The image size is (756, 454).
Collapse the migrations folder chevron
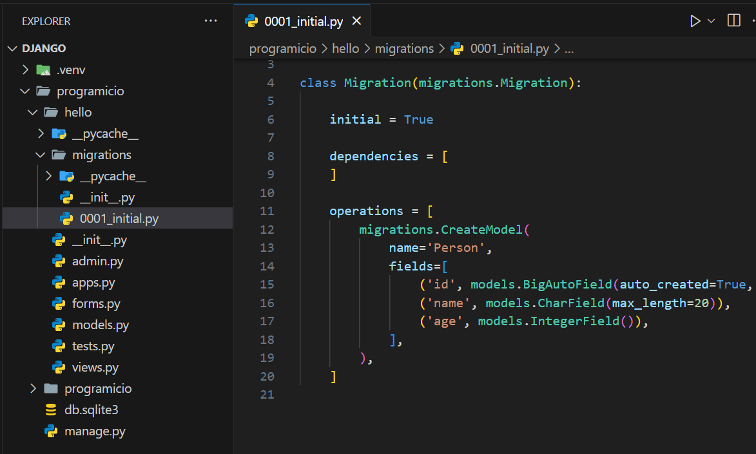[41, 155]
